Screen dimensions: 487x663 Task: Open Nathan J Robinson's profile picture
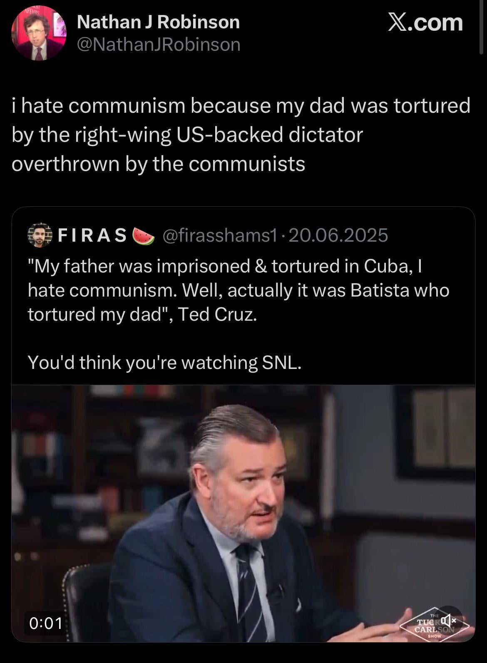point(38,33)
